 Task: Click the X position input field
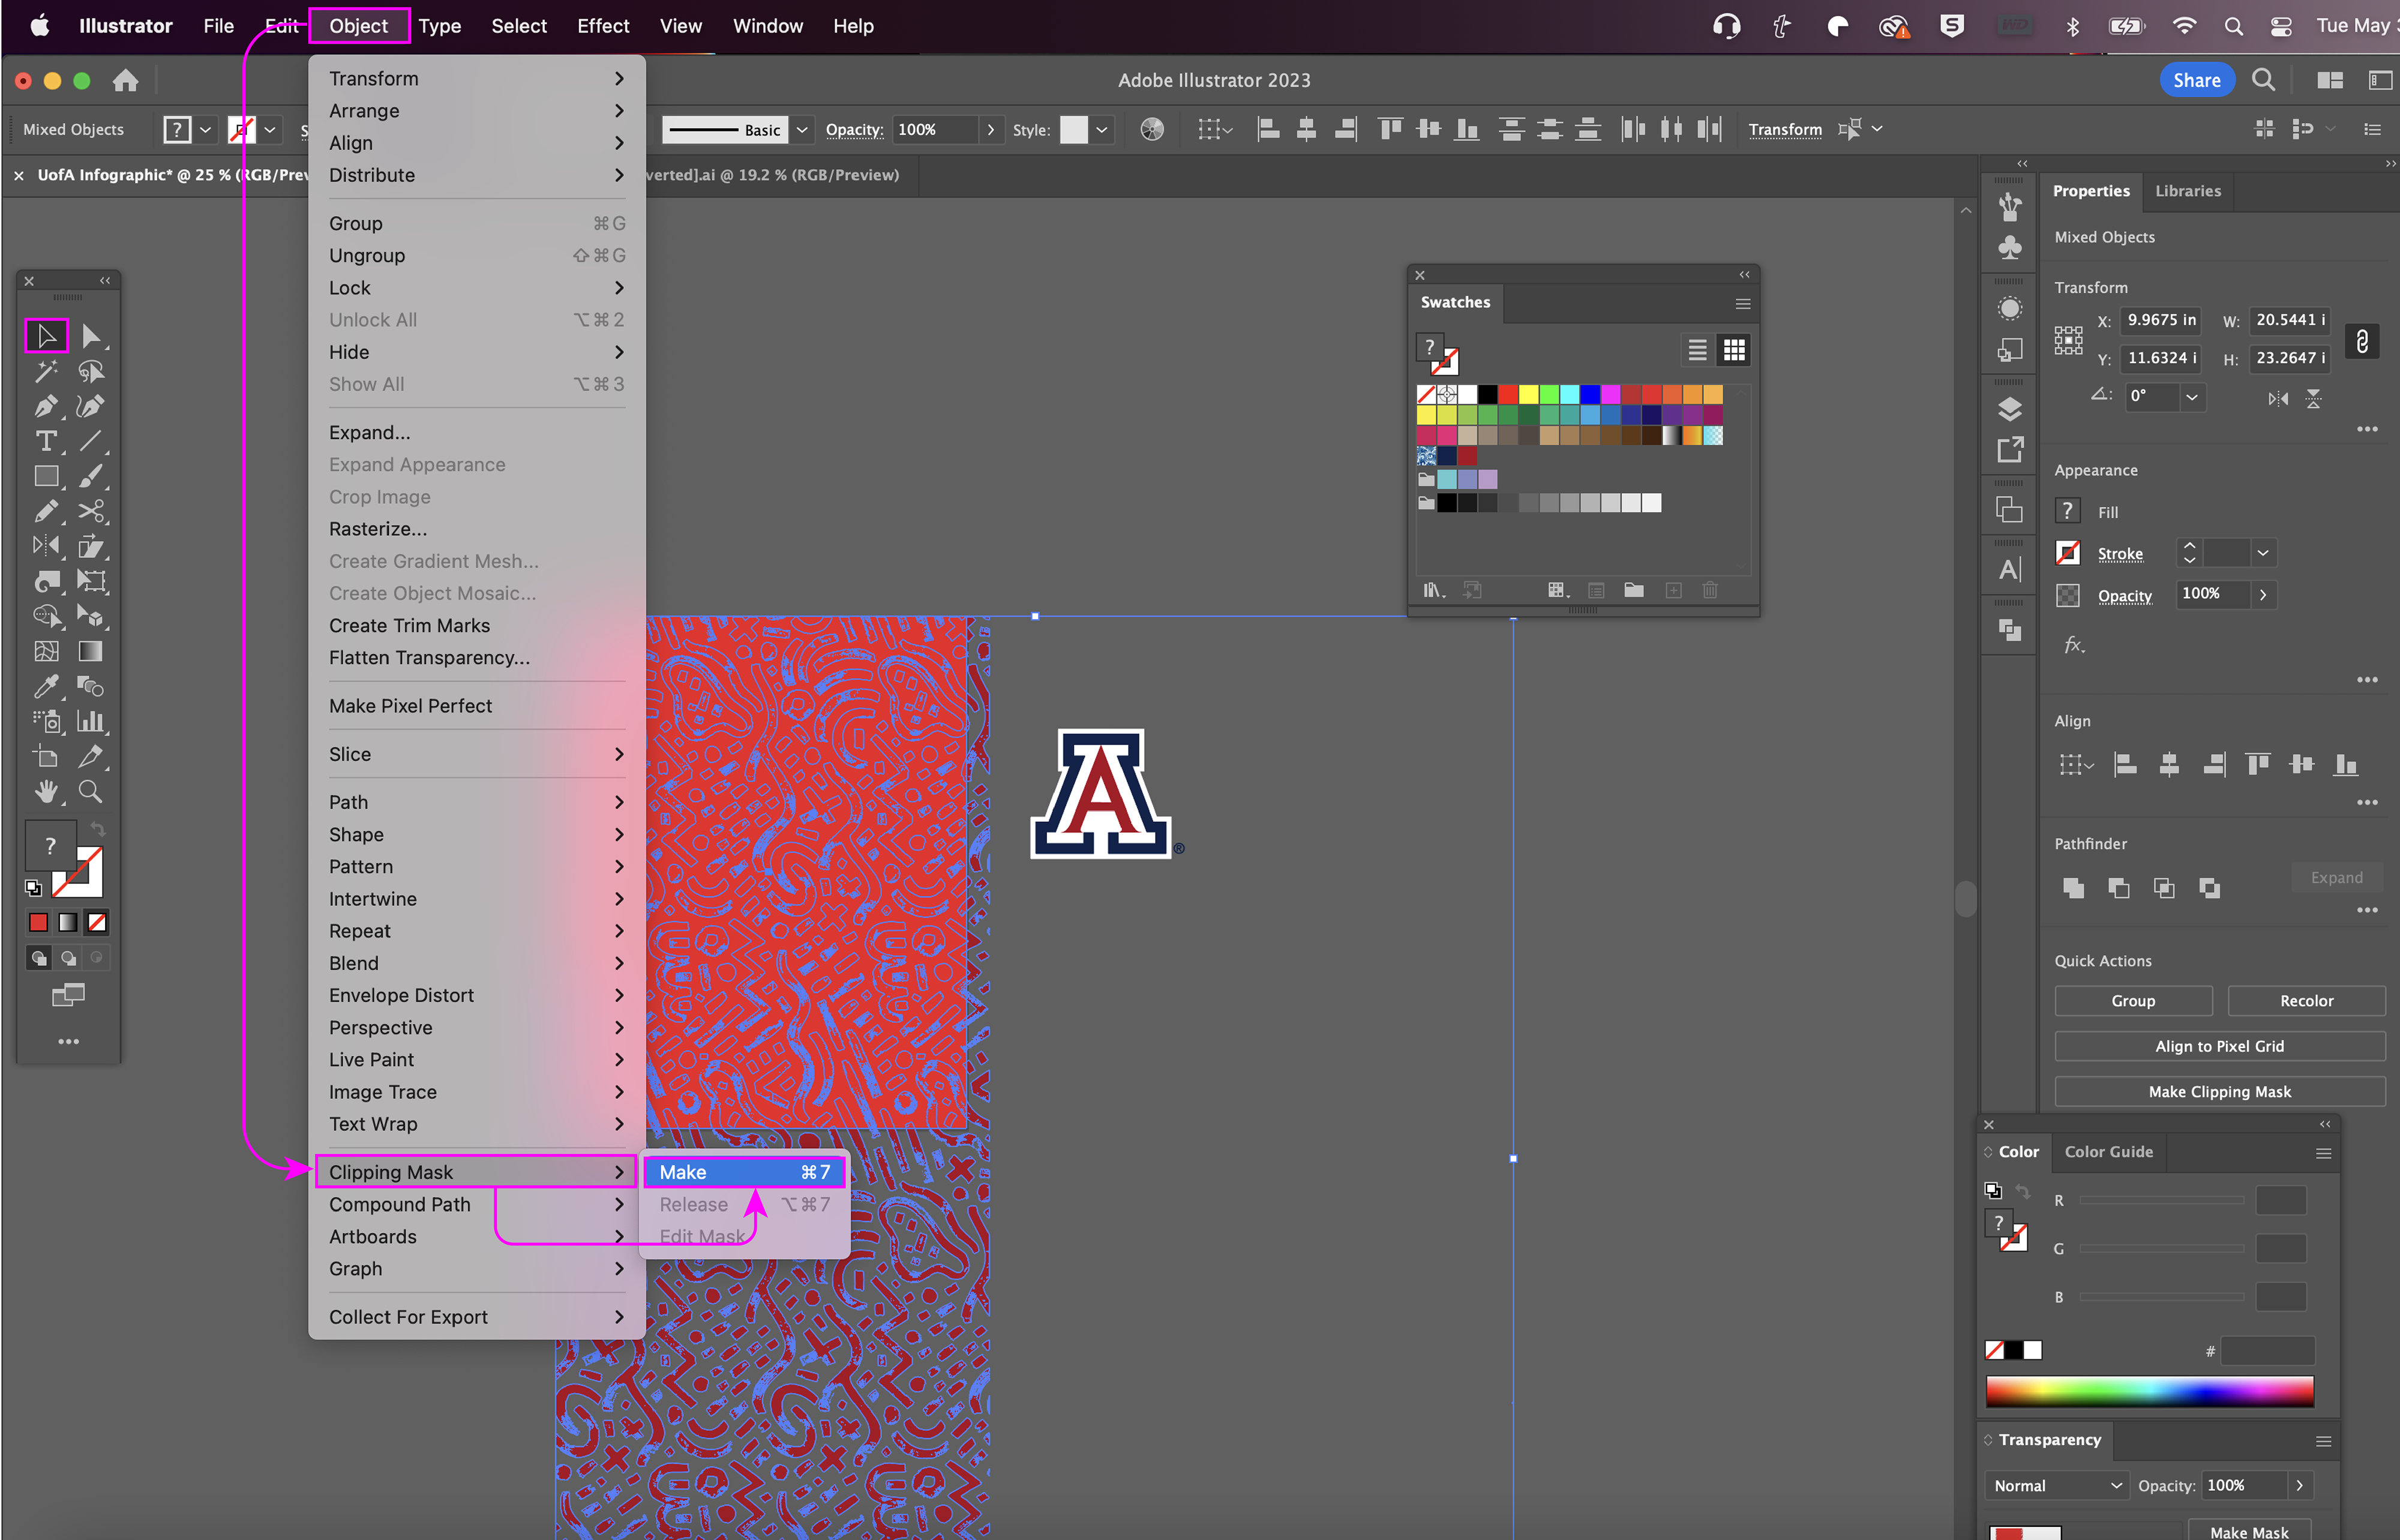click(2160, 320)
